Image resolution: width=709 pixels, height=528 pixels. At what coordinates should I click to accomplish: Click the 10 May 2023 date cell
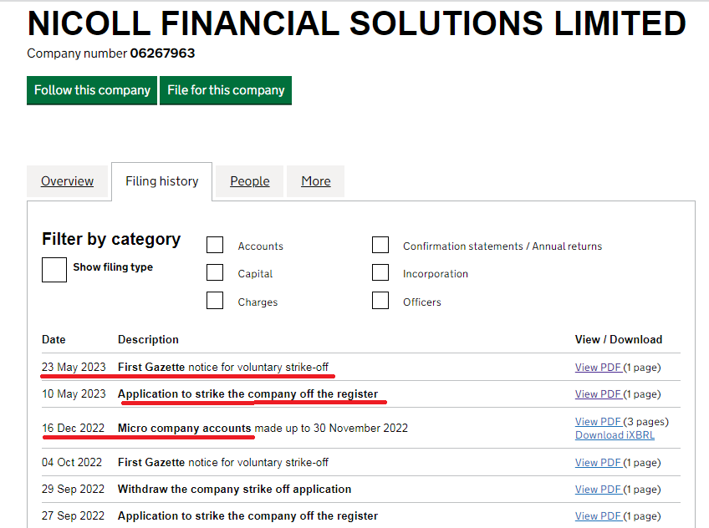[74, 393]
